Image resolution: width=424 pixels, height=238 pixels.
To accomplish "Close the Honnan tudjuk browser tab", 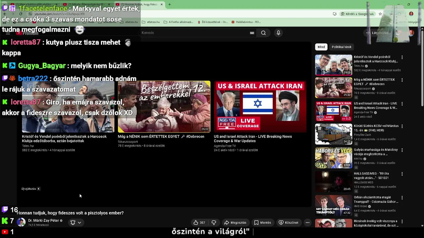I will [x=162, y=4].
